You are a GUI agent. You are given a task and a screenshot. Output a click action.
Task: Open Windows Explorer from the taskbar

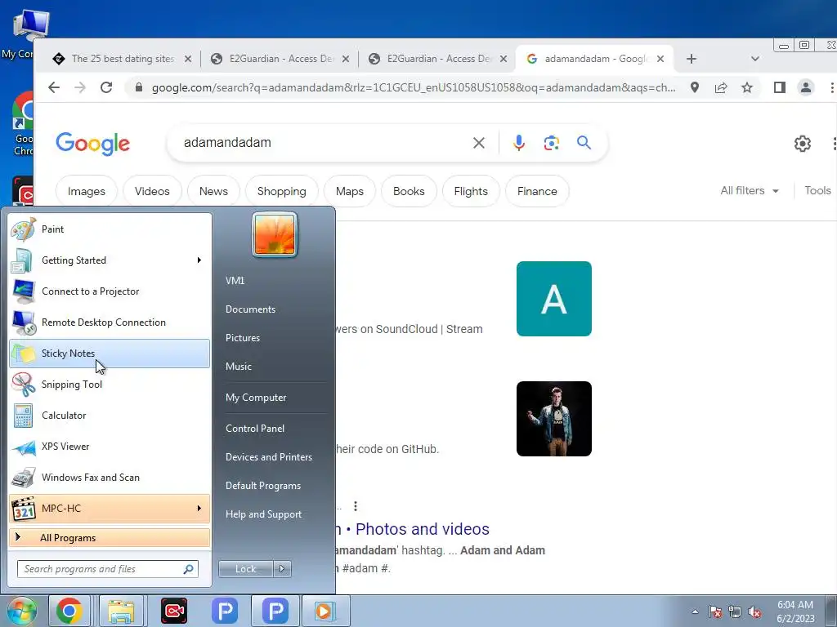coord(121,611)
